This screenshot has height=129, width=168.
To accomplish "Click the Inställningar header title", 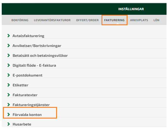I will click(x=131, y=9).
